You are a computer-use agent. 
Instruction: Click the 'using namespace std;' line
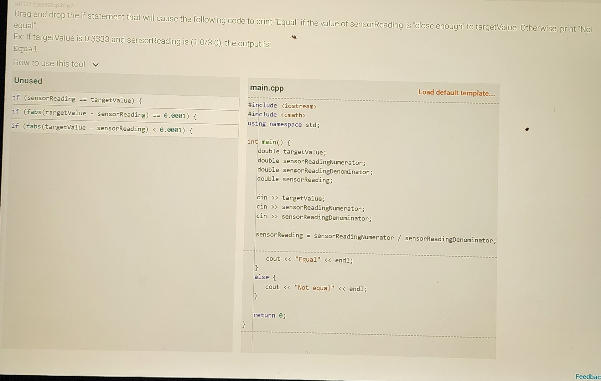pyautogui.click(x=283, y=124)
